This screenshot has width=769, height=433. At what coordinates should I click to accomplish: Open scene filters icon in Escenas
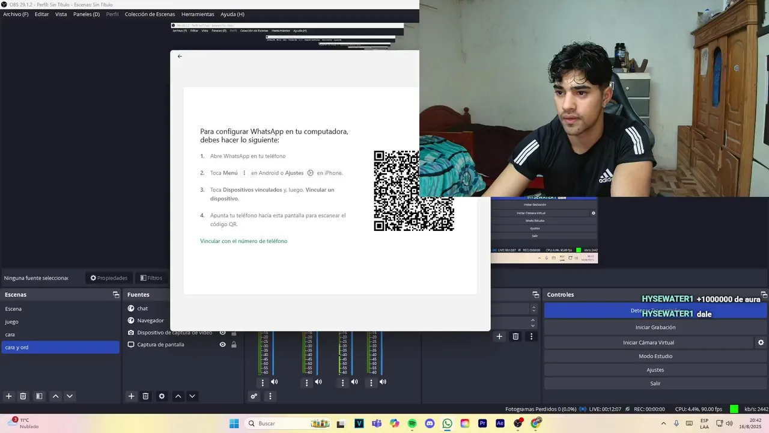pyautogui.click(x=39, y=396)
